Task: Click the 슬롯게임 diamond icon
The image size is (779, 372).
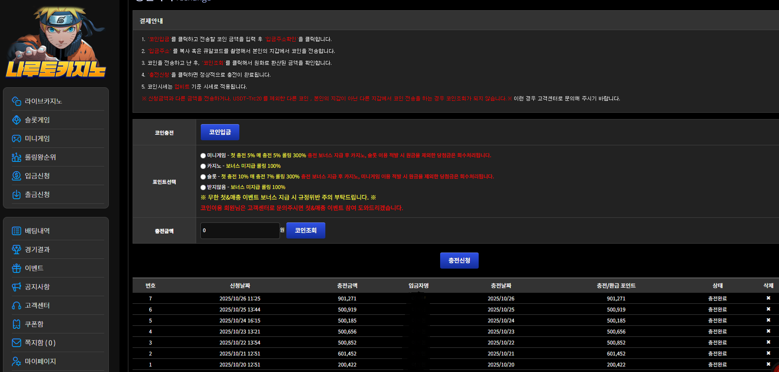Action: click(17, 120)
